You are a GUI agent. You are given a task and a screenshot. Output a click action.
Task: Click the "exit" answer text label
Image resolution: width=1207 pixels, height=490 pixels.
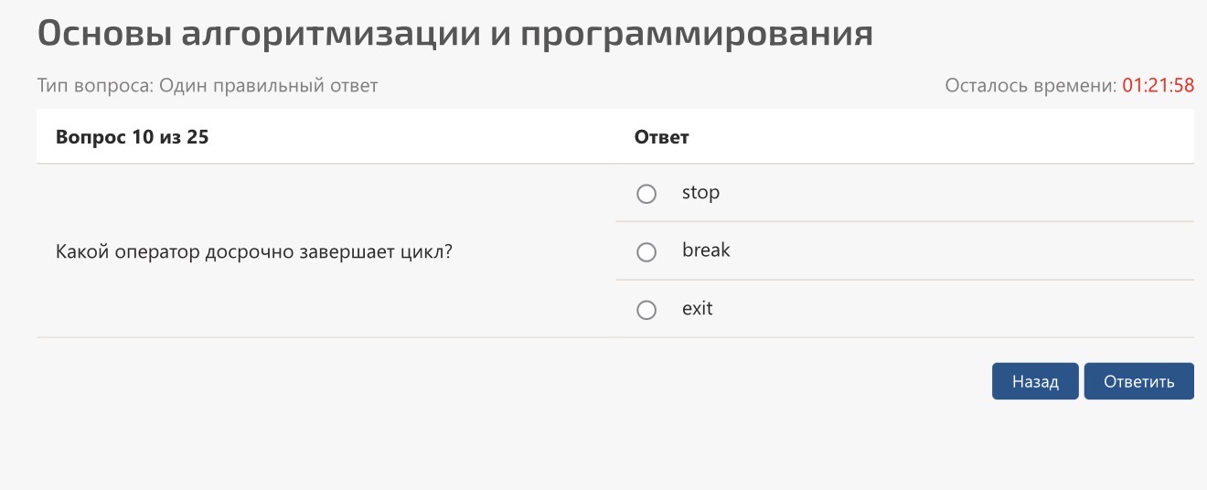(697, 308)
